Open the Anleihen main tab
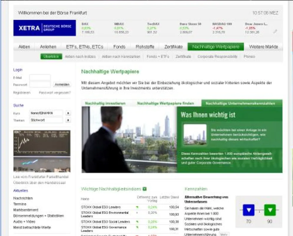Viewport: 293px width, 236px height. pos(48,47)
